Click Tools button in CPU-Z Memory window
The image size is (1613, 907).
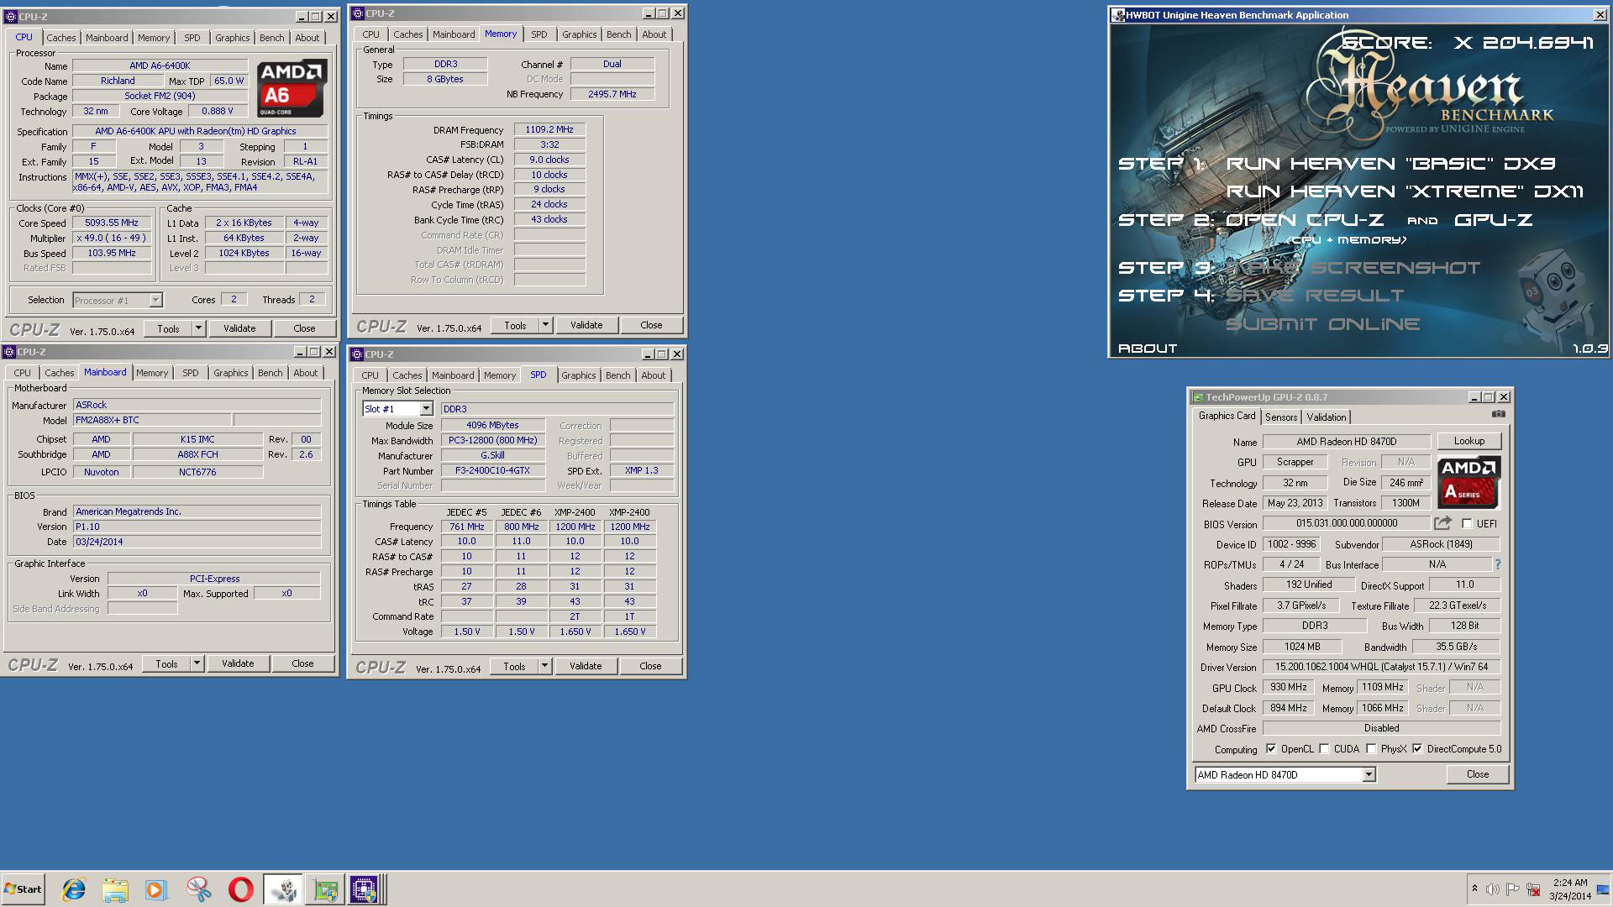[x=516, y=325]
